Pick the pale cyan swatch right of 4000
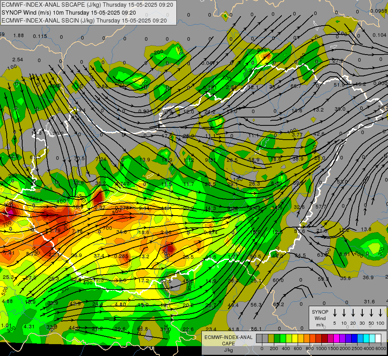Screen dimensions: 388x356 372,338
